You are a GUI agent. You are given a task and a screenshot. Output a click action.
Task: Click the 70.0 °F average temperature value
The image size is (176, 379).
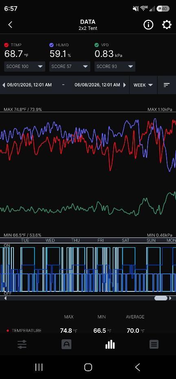pos(136,331)
